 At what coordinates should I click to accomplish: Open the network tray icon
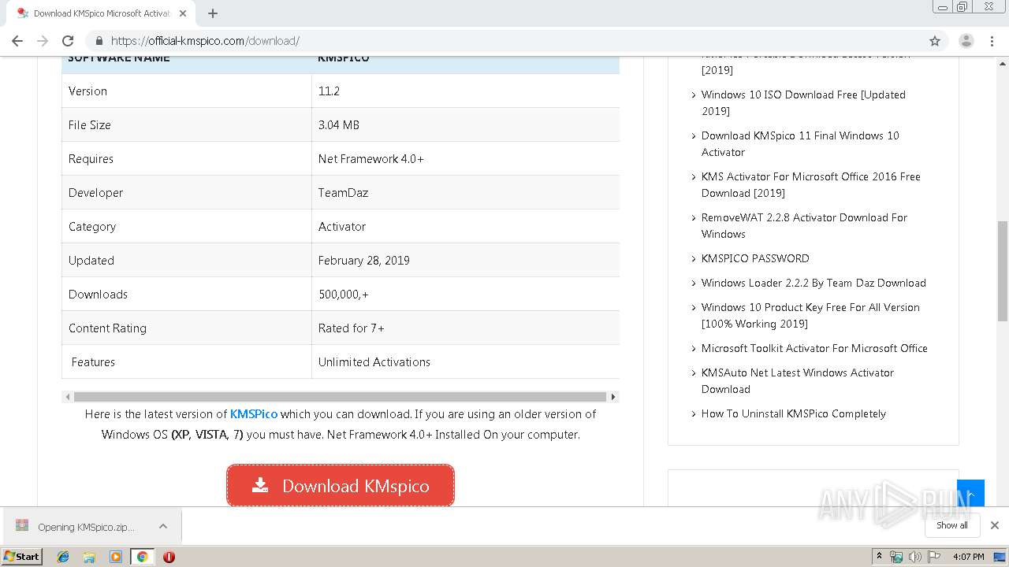pyautogui.click(x=896, y=557)
